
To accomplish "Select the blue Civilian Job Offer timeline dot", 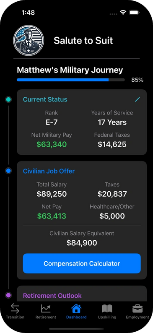I will pos(8,171).
